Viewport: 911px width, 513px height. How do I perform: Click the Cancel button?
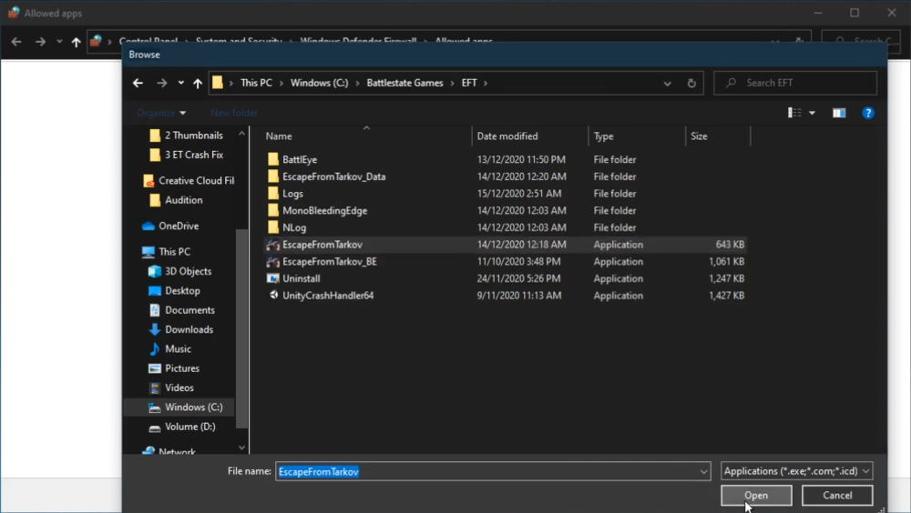pyautogui.click(x=837, y=496)
